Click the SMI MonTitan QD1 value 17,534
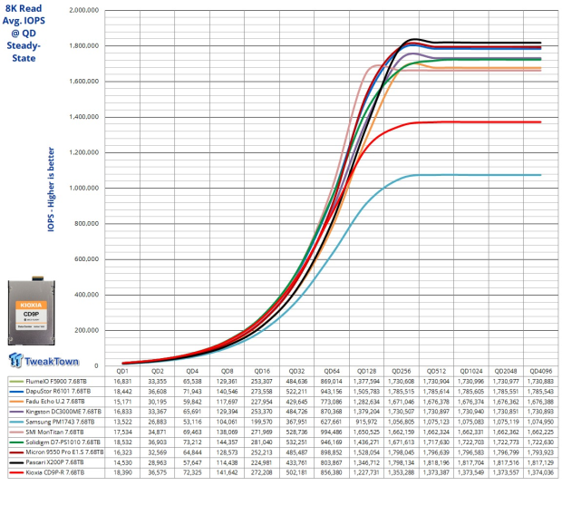Image resolution: width=562 pixels, height=515 pixels. point(122,432)
